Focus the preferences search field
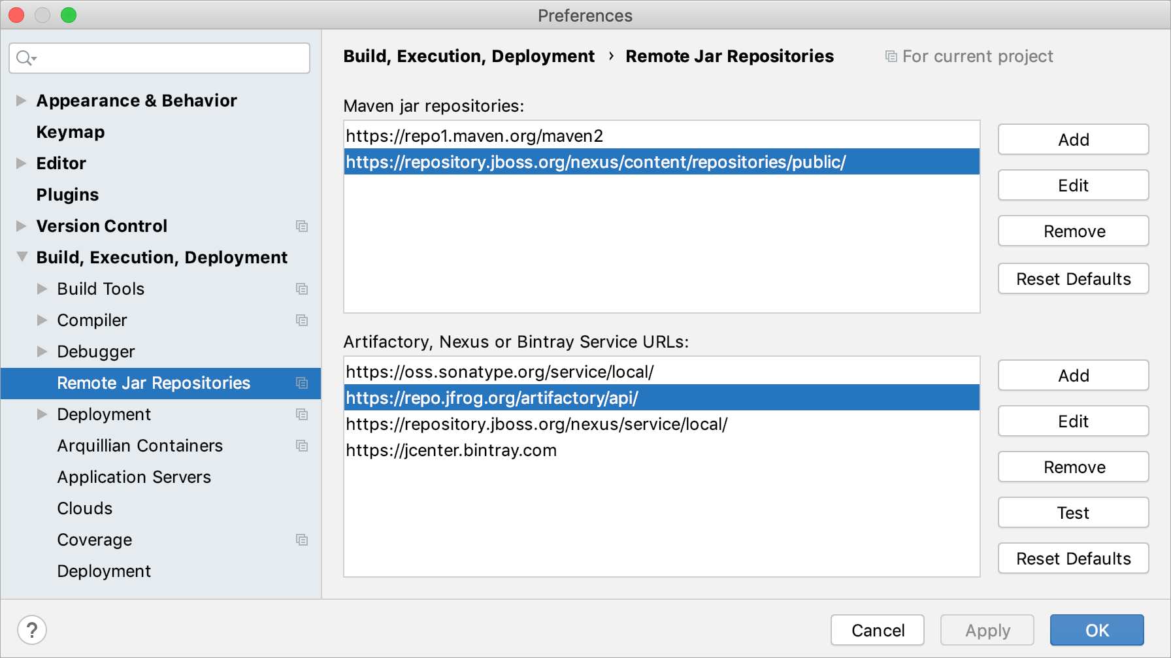The width and height of the screenshot is (1171, 658). point(159,58)
